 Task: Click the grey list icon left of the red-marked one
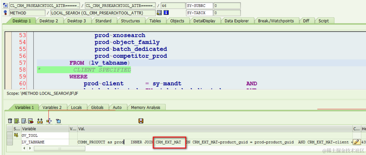click(x=24, y=121)
